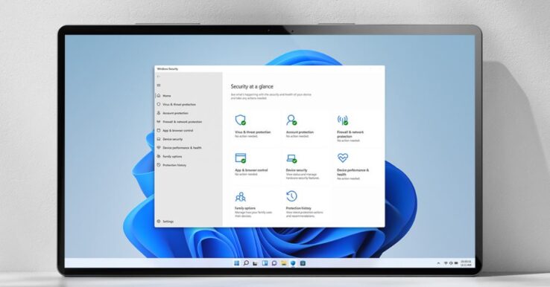Viewport: 550px width, 287px height.
Task: Select Device security in the sidebar
Action: (x=169, y=139)
